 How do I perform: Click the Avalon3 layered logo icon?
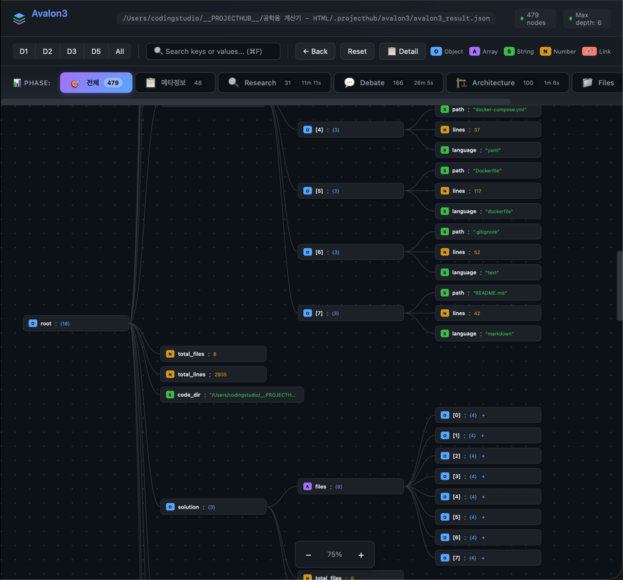(19, 18)
